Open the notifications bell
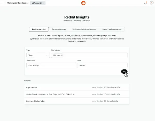 145,3
